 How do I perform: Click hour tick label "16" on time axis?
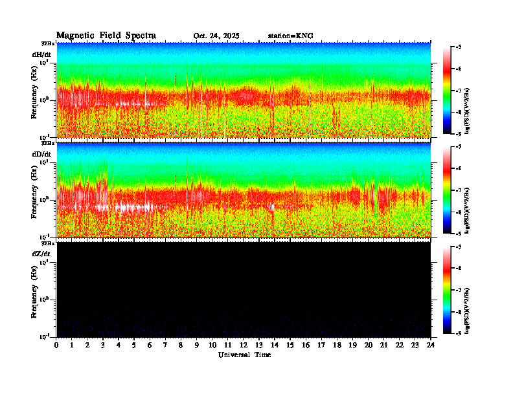[x=306, y=345]
